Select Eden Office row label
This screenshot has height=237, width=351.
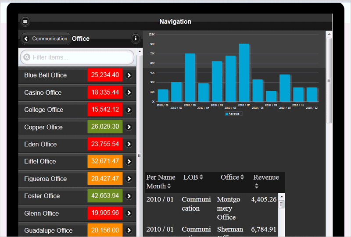tap(40, 145)
